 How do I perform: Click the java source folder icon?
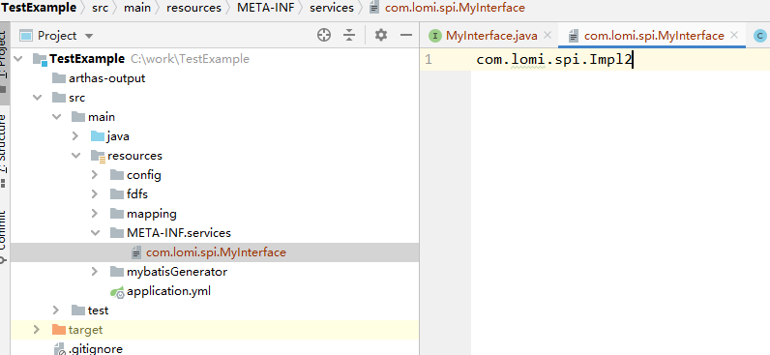click(x=98, y=136)
